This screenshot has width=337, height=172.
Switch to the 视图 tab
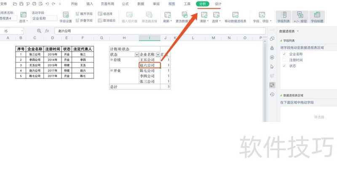point(172,4)
